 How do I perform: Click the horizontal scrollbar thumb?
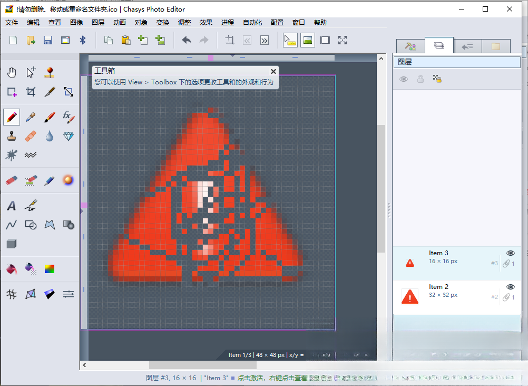pyautogui.click(x=203, y=365)
